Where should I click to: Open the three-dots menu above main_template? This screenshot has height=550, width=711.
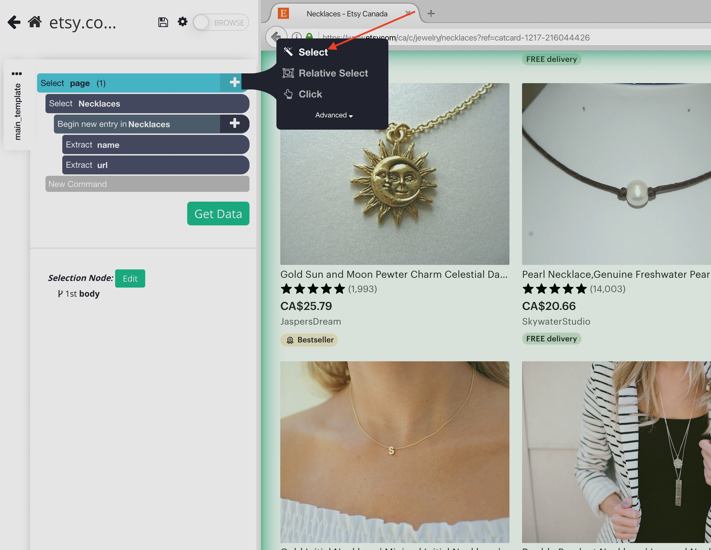click(16, 73)
